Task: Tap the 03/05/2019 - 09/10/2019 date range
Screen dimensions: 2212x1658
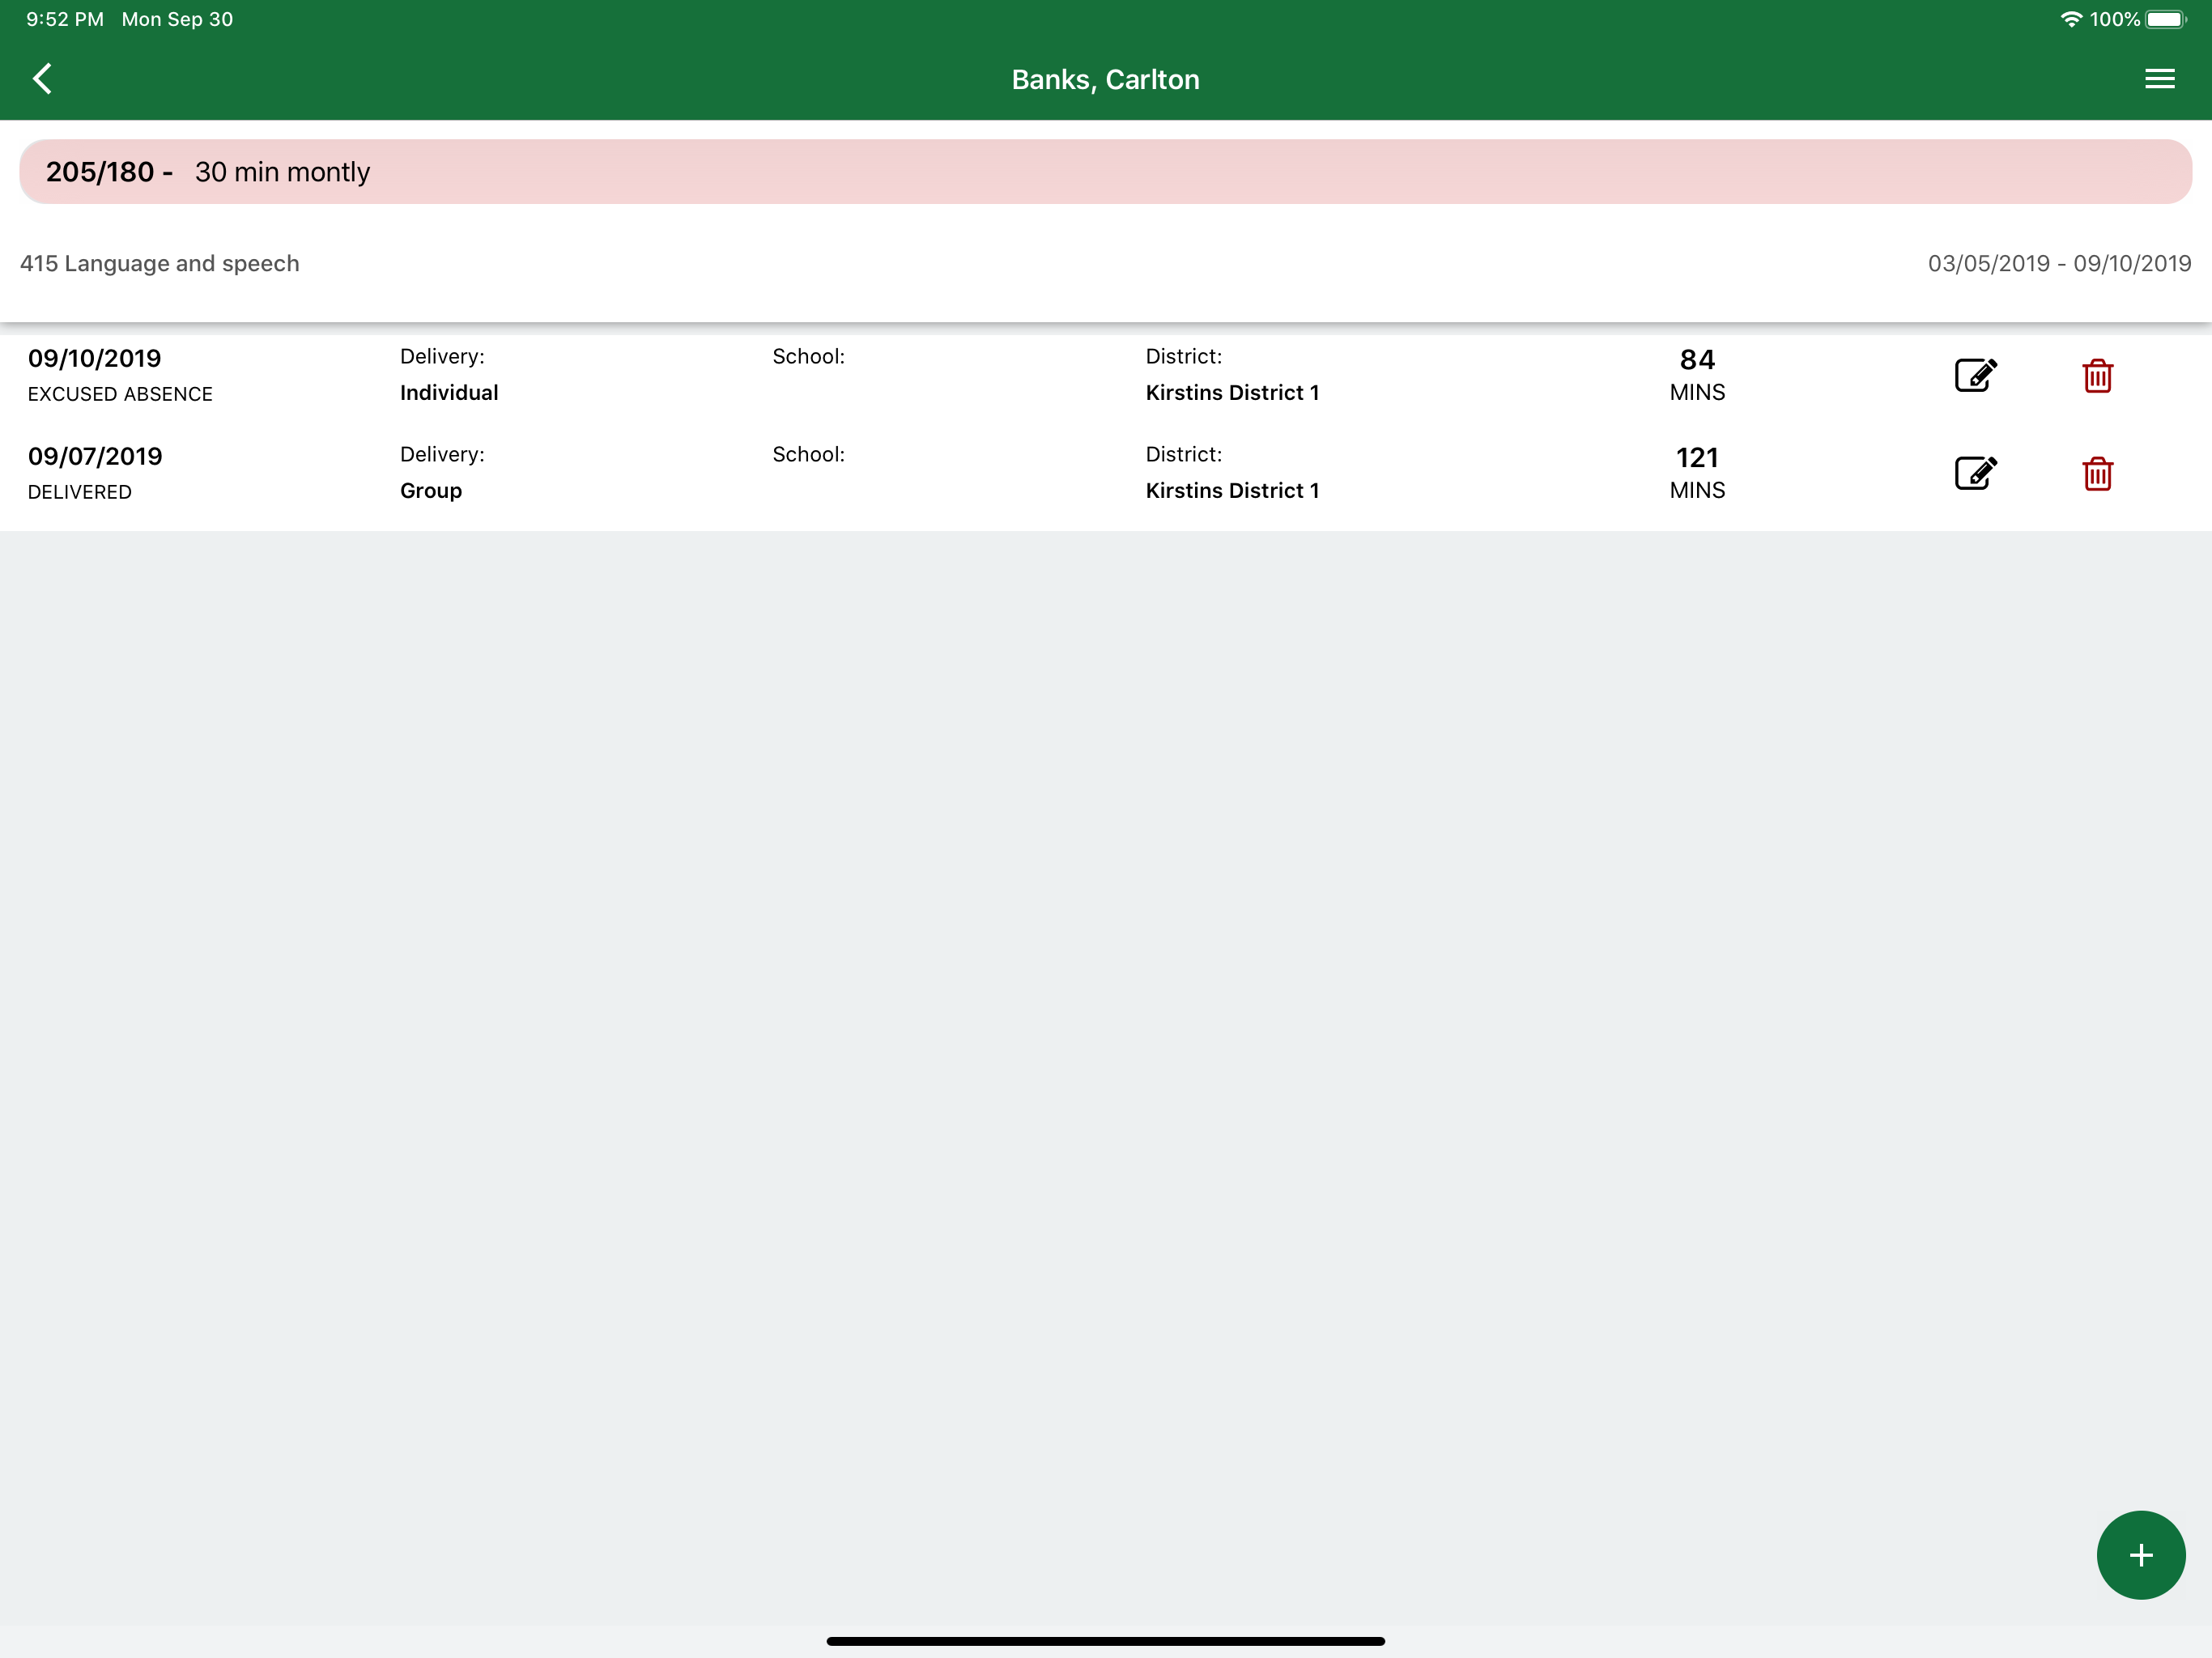Action: tap(2059, 263)
